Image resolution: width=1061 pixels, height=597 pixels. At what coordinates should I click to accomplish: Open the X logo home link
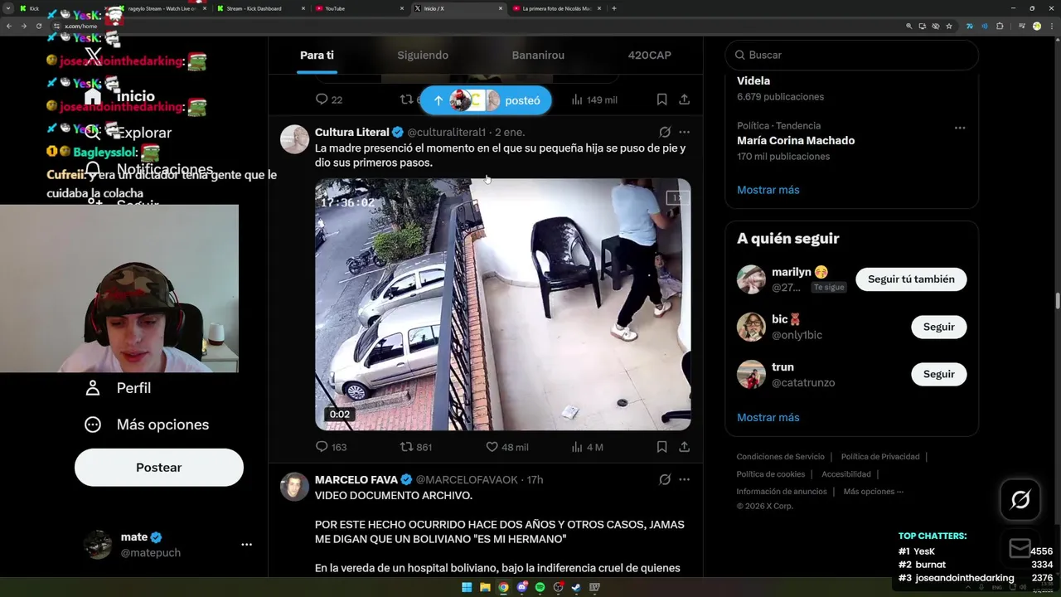click(x=94, y=56)
